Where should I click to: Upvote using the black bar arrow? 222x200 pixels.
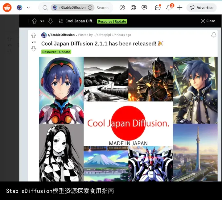point(34,21)
